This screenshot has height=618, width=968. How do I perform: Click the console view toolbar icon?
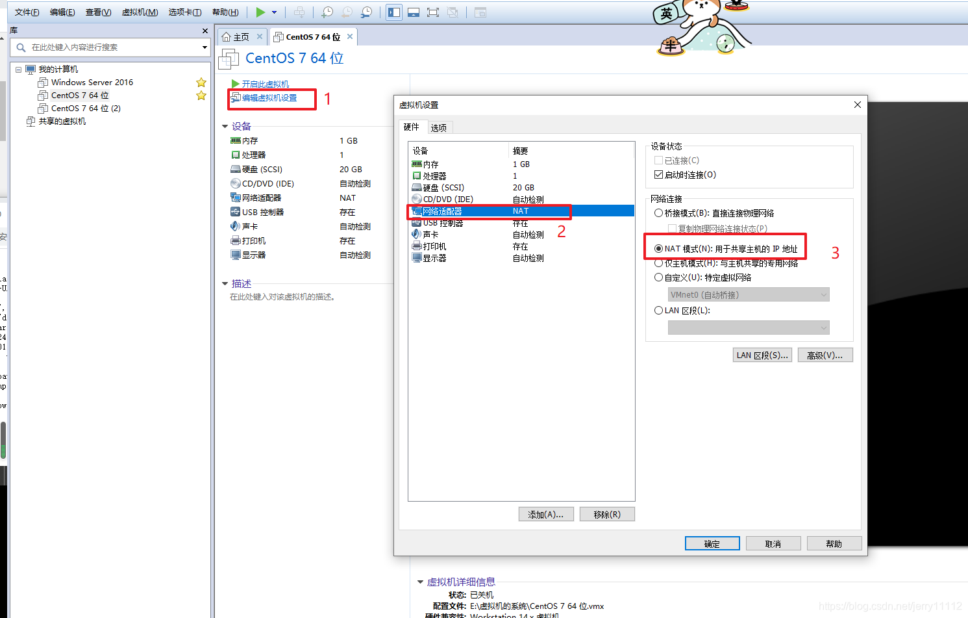(x=480, y=12)
